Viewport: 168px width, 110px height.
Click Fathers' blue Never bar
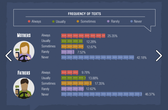101,94
